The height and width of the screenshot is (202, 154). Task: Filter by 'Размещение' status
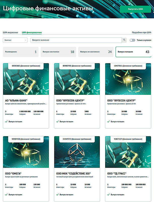tap(21, 52)
